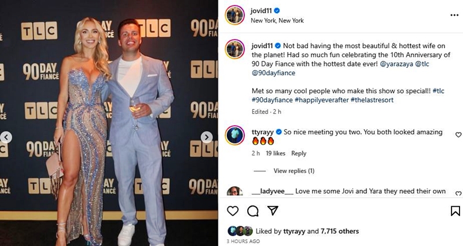Save the post with the bookmark icon
This screenshot has height=246, width=463.
click(455, 211)
